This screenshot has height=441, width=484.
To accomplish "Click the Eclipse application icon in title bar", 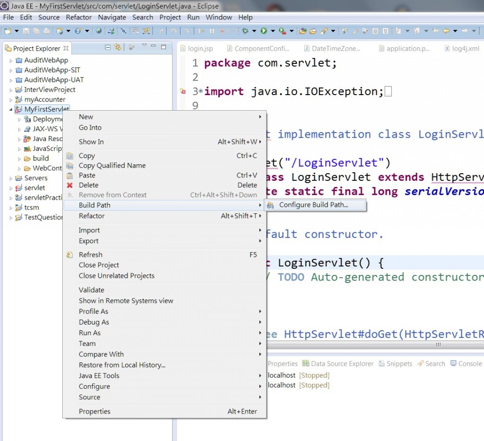I will coord(4,6).
